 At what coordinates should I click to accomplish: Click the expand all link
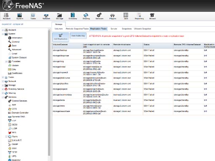tap(6, 24)
